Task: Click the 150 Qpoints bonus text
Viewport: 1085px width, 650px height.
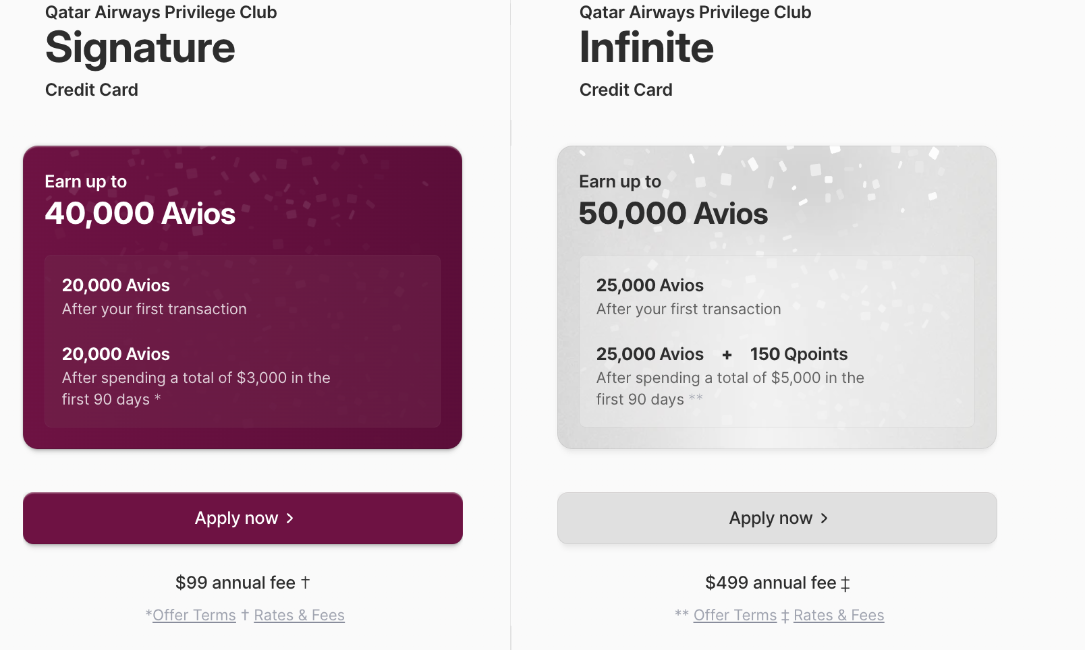Action: (x=799, y=354)
